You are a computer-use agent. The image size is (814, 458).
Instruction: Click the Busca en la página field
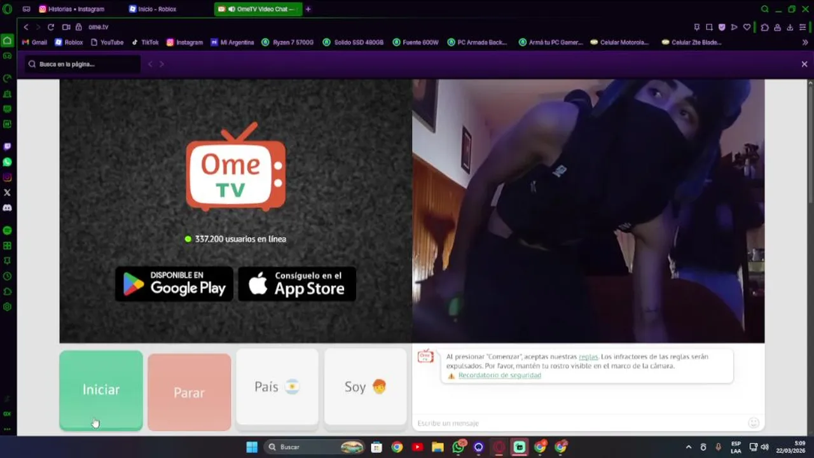[x=83, y=64]
